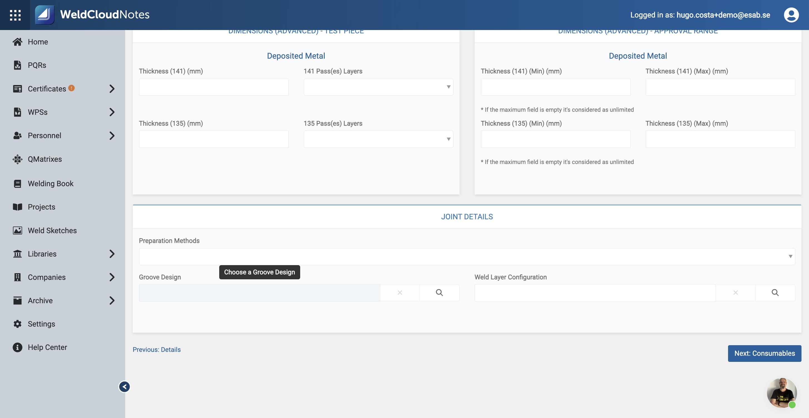Click Previous: Details link
The image size is (809, 418).
[x=156, y=349]
